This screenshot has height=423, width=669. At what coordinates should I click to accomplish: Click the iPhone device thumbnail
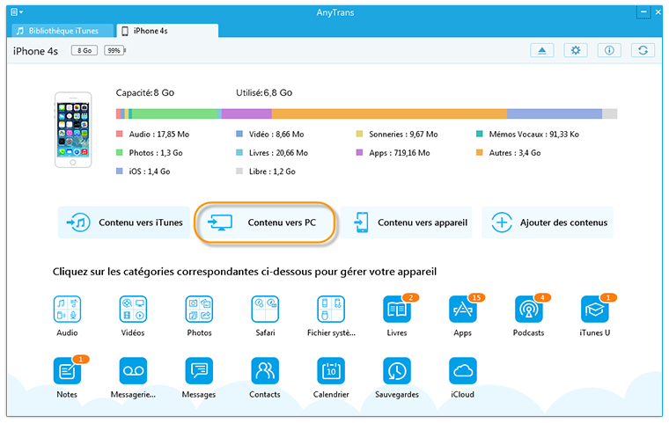coord(73,129)
